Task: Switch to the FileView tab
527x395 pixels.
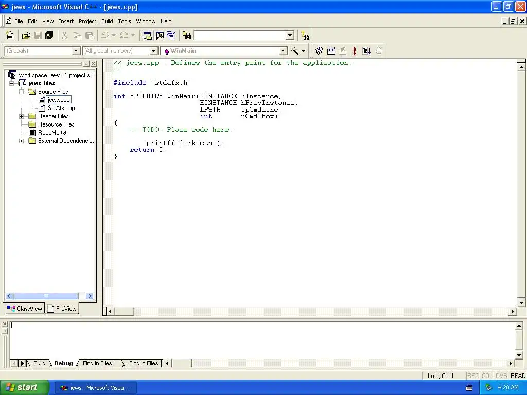Action: point(62,309)
